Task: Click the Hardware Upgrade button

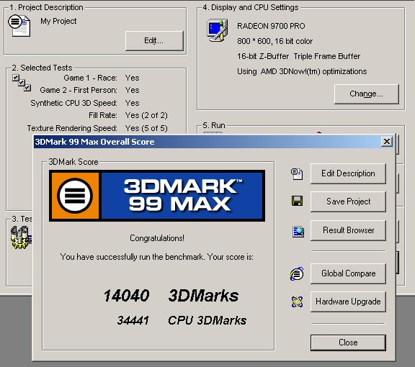Action: click(x=348, y=302)
